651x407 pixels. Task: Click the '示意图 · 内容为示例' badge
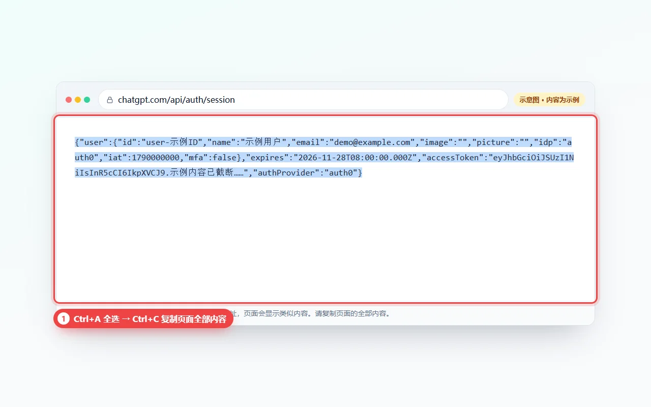coord(549,100)
